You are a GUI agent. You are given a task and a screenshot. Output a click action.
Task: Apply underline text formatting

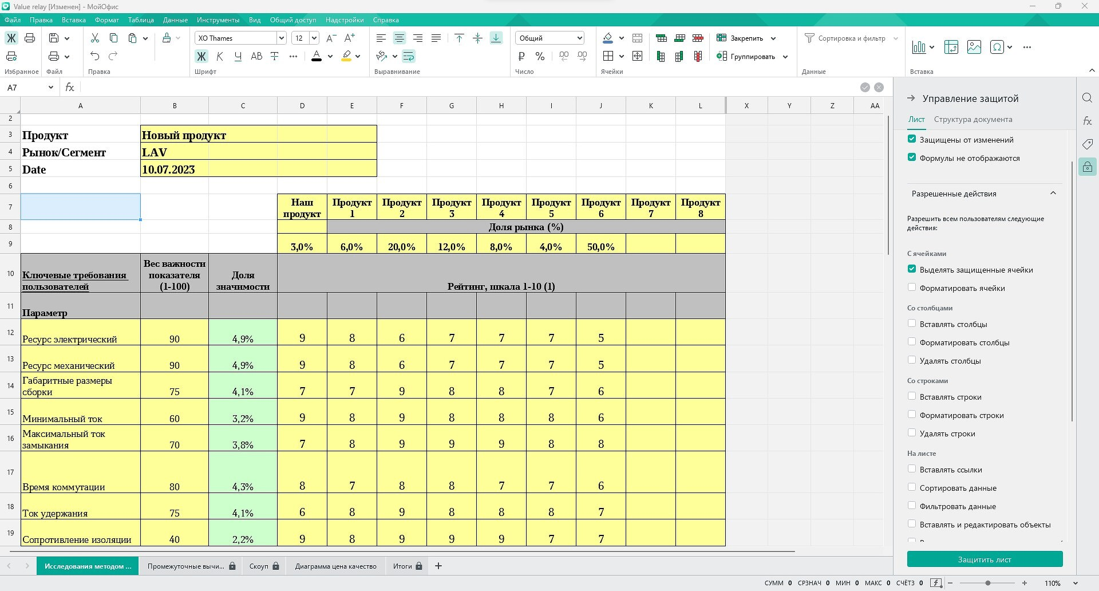click(x=238, y=56)
